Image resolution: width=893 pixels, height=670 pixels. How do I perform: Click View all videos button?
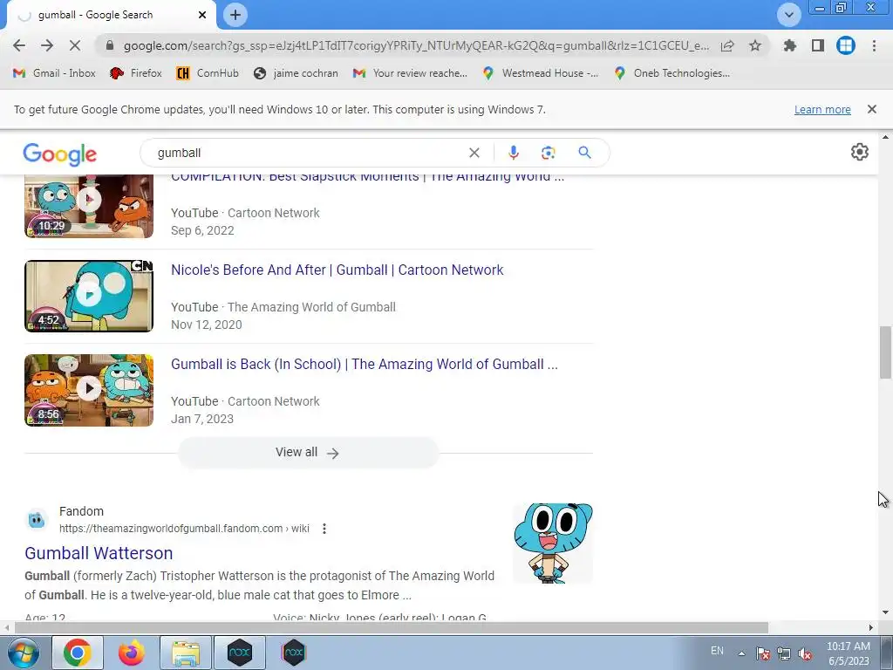point(308,453)
